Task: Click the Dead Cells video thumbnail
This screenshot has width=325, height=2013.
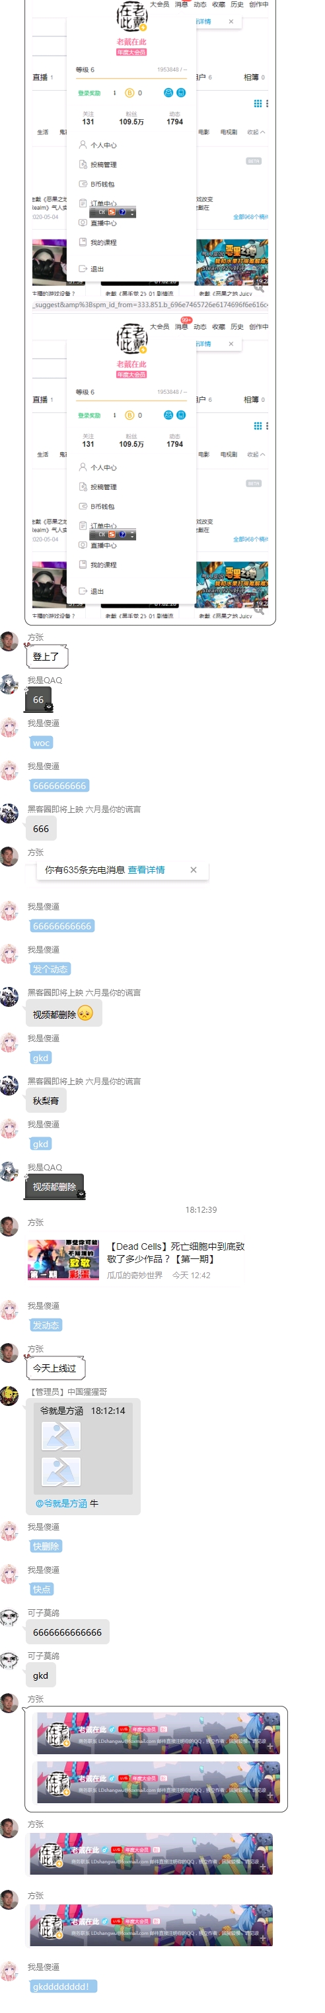Action: [x=63, y=1259]
